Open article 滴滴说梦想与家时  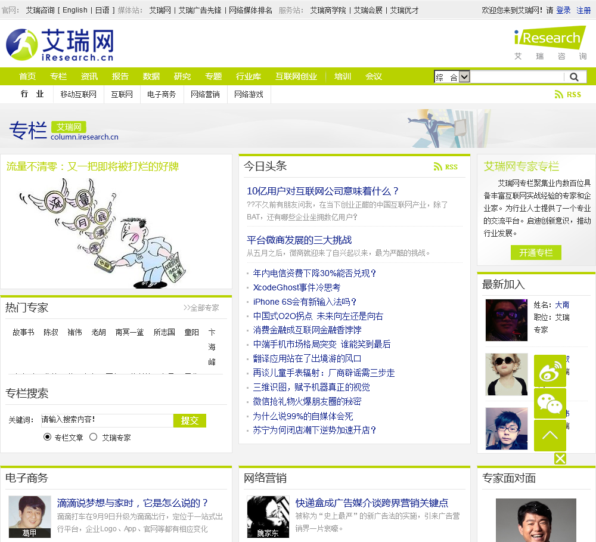tap(132, 503)
